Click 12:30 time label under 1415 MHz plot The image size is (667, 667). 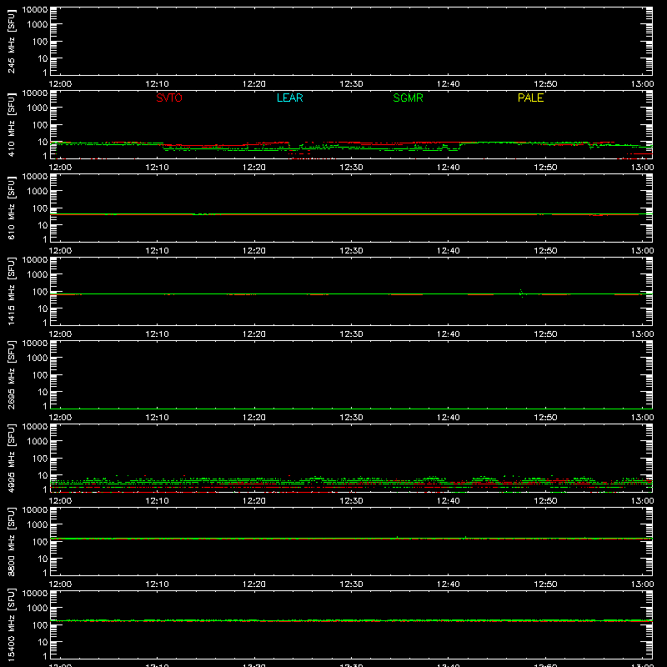pyautogui.click(x=351, y=334)
